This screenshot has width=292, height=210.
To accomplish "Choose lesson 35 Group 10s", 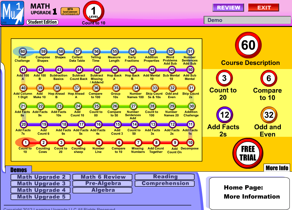I will pyautogui.click(x=116, y=88).
